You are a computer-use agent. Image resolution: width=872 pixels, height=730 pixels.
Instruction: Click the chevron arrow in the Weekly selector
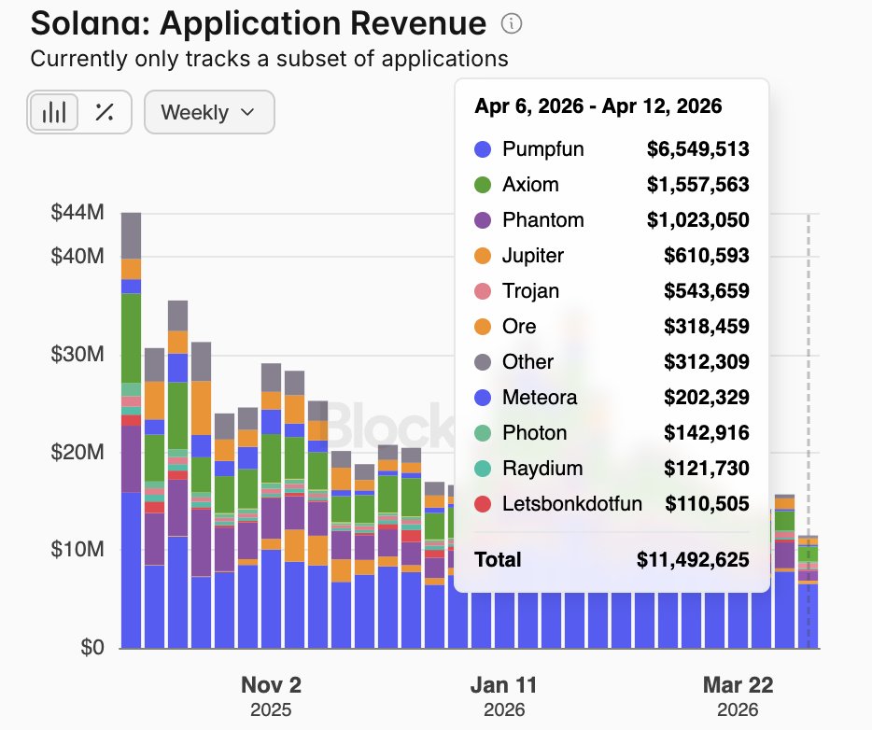pos(247,112)
